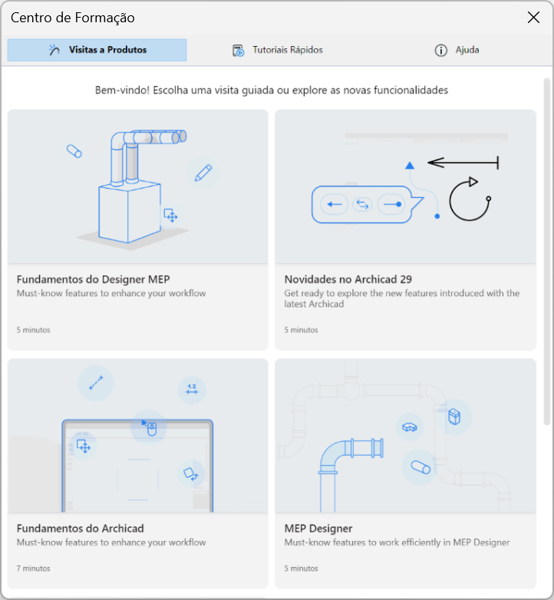This screenshot has height=600, width=554.
Task: Click the Ajuda info circle icon
Action: pyautogui.click(x=440, y=50)
